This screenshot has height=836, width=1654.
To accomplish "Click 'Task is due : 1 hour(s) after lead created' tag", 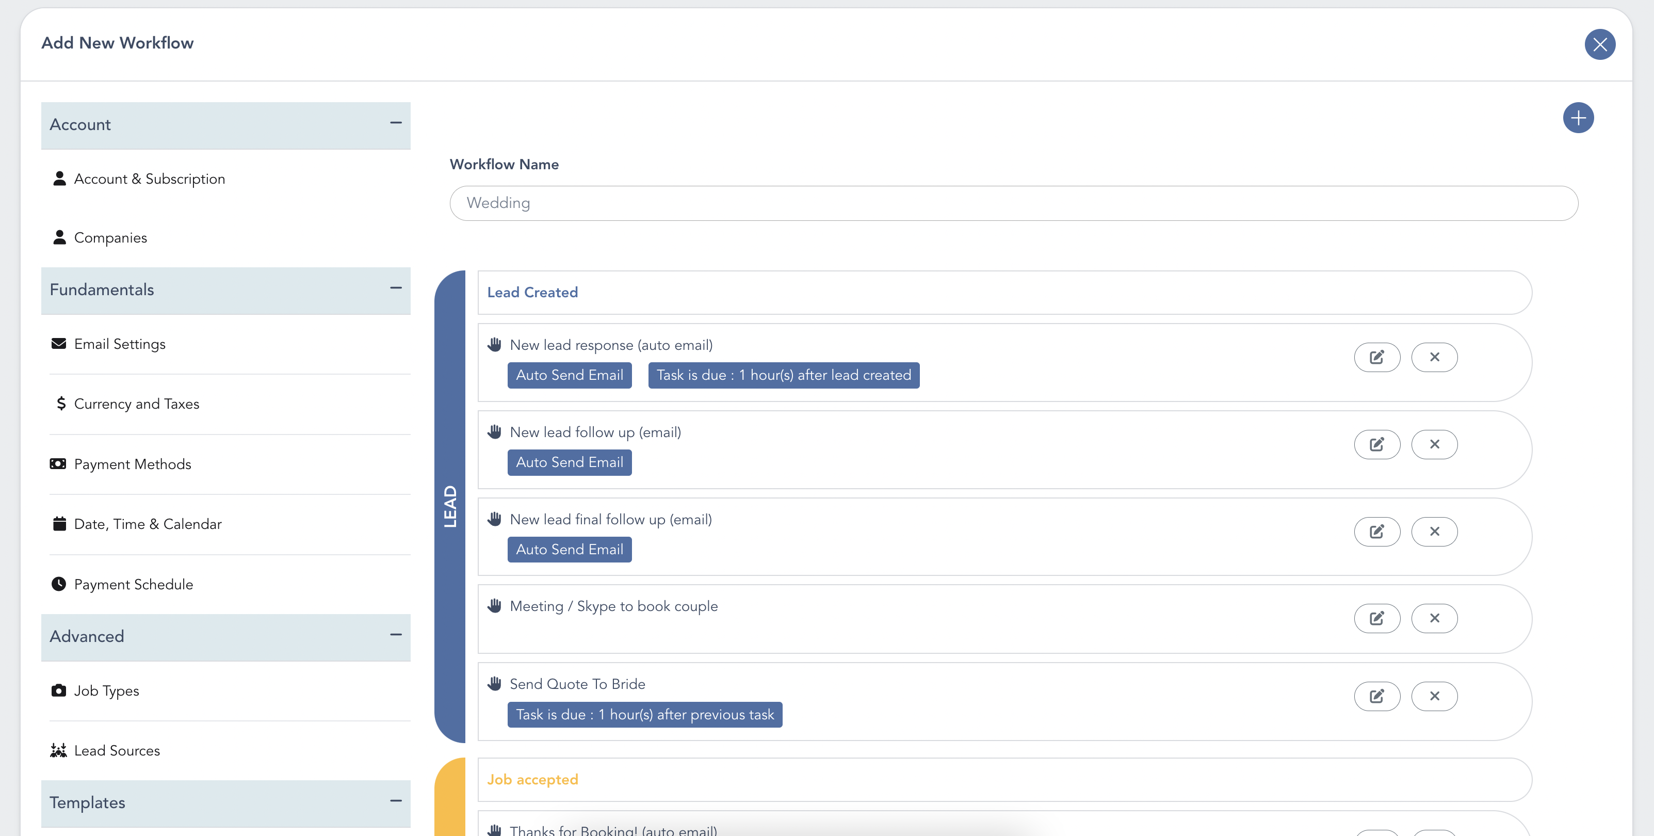I will point(783,376).
